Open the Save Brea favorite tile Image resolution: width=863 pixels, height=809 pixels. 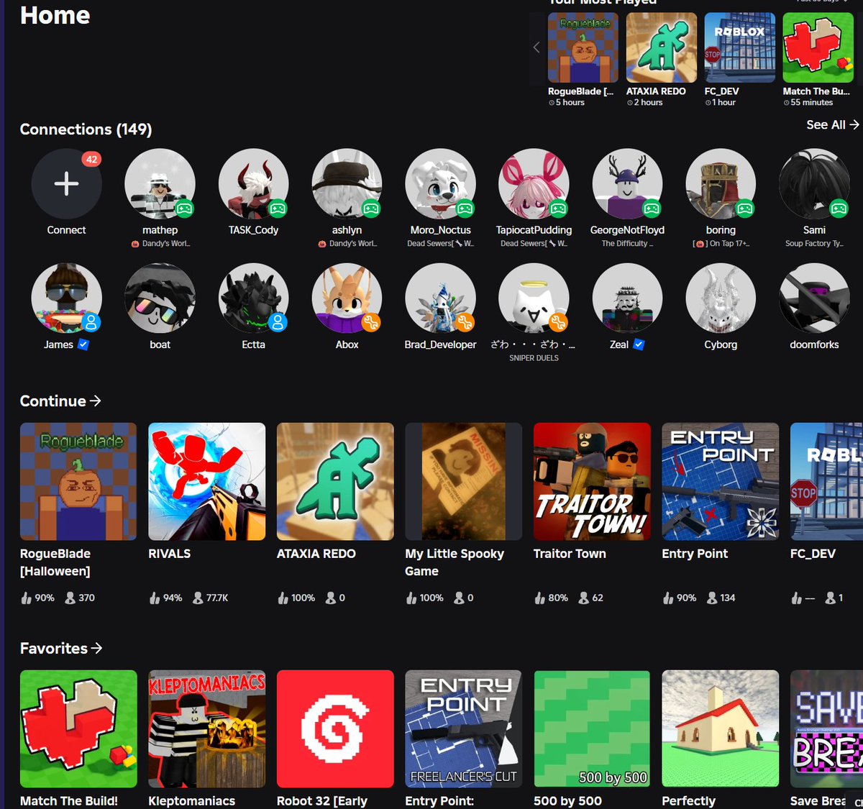[826, 728]
